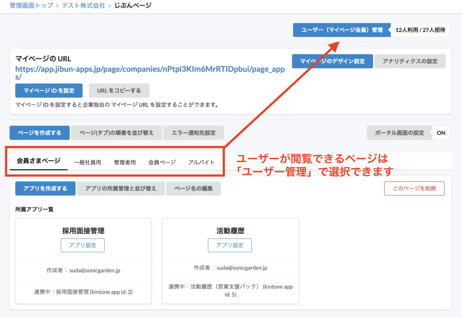The image size is (462, 318).
Task: Switch to the アルバイト tab
Action: 201,162
